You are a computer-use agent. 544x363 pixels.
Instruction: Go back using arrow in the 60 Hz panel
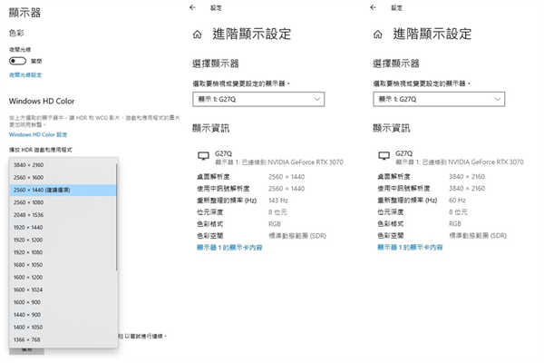(374, 7)
